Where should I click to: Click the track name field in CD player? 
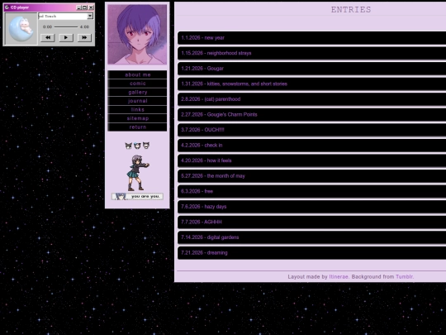click(63, 17)
